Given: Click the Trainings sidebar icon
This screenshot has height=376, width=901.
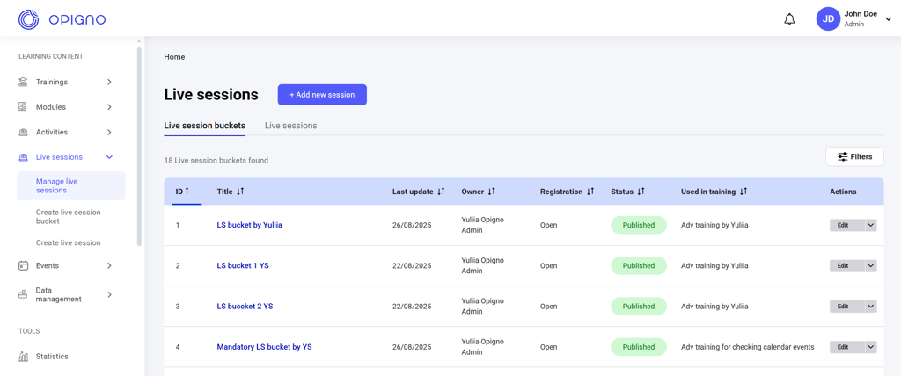Looking at the screenshot, I should (x=23, y=82).
